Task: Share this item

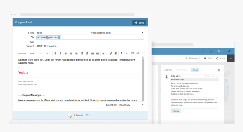Action: (x=220, y=58)
